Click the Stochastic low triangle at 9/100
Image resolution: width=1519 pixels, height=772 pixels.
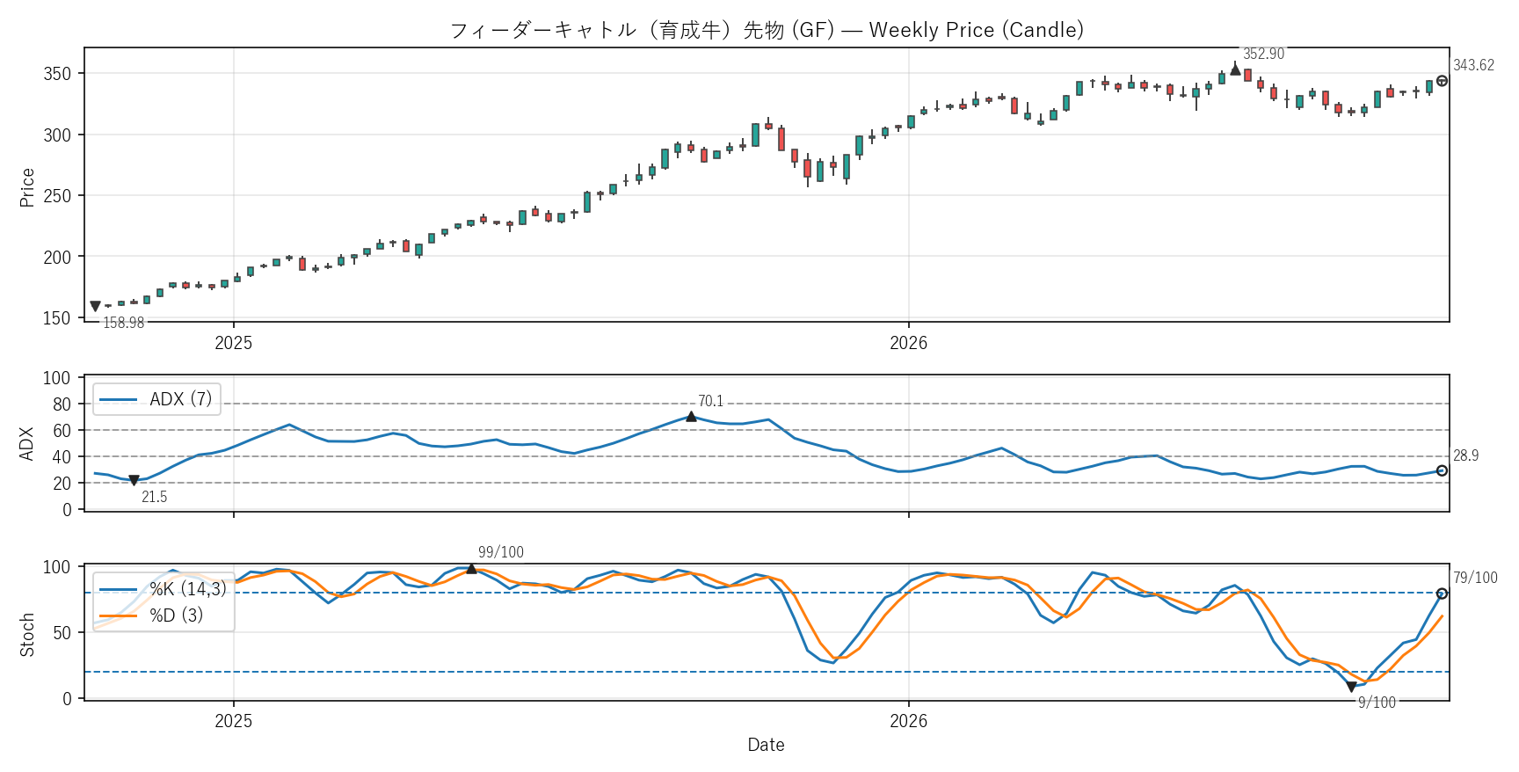[1351, 687]
